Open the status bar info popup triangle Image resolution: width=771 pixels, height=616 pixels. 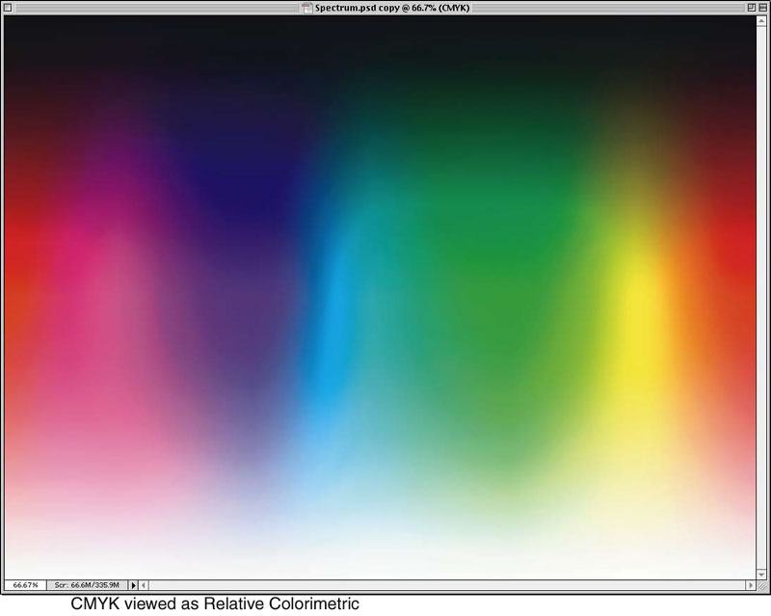[x=133, y=585]
